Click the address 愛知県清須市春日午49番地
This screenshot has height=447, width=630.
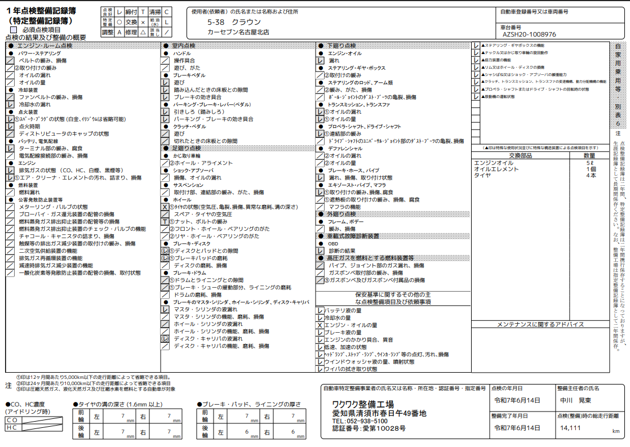[379, 413]
